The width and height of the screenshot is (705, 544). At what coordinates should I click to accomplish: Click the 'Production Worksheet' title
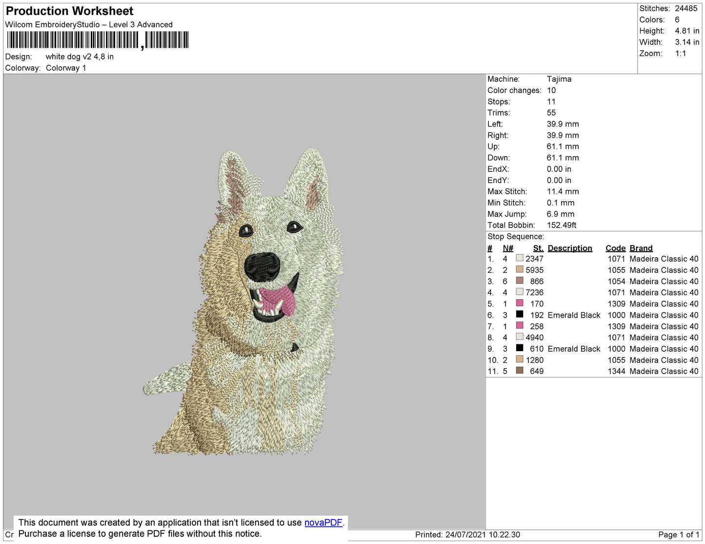(x=69, y=11)
